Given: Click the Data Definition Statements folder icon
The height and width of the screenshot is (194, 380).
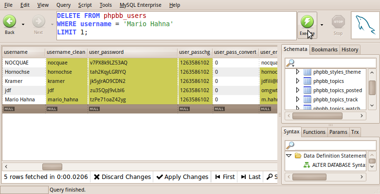Looking at the screenshot, I should [x=298, y=156].
